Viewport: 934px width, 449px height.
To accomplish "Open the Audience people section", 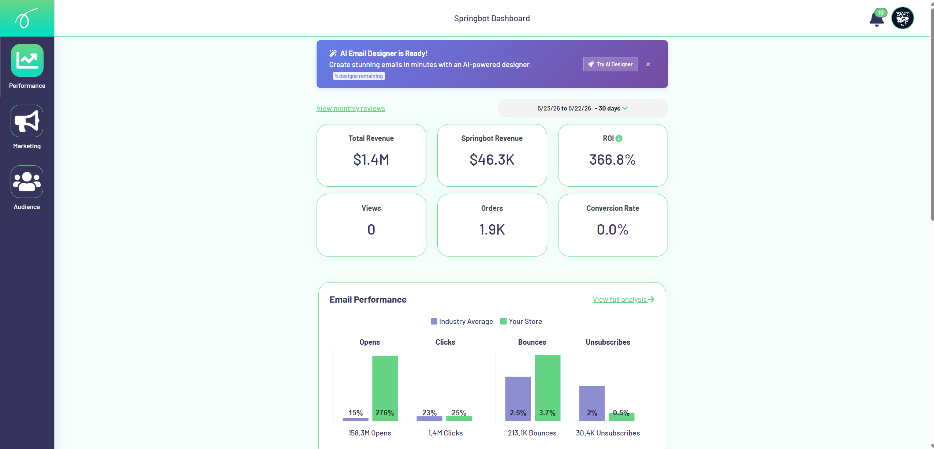I will pyautogui.click(x=27, y=188).
